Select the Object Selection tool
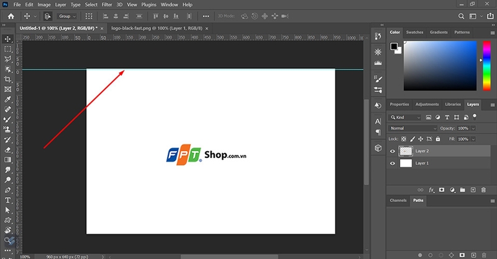 [x=7, y=69]
